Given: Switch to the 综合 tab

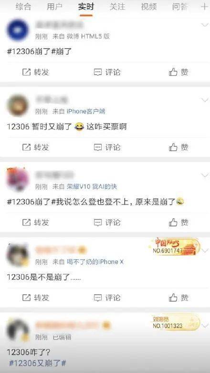Looking at the screenshot, I should coord(23,7).
